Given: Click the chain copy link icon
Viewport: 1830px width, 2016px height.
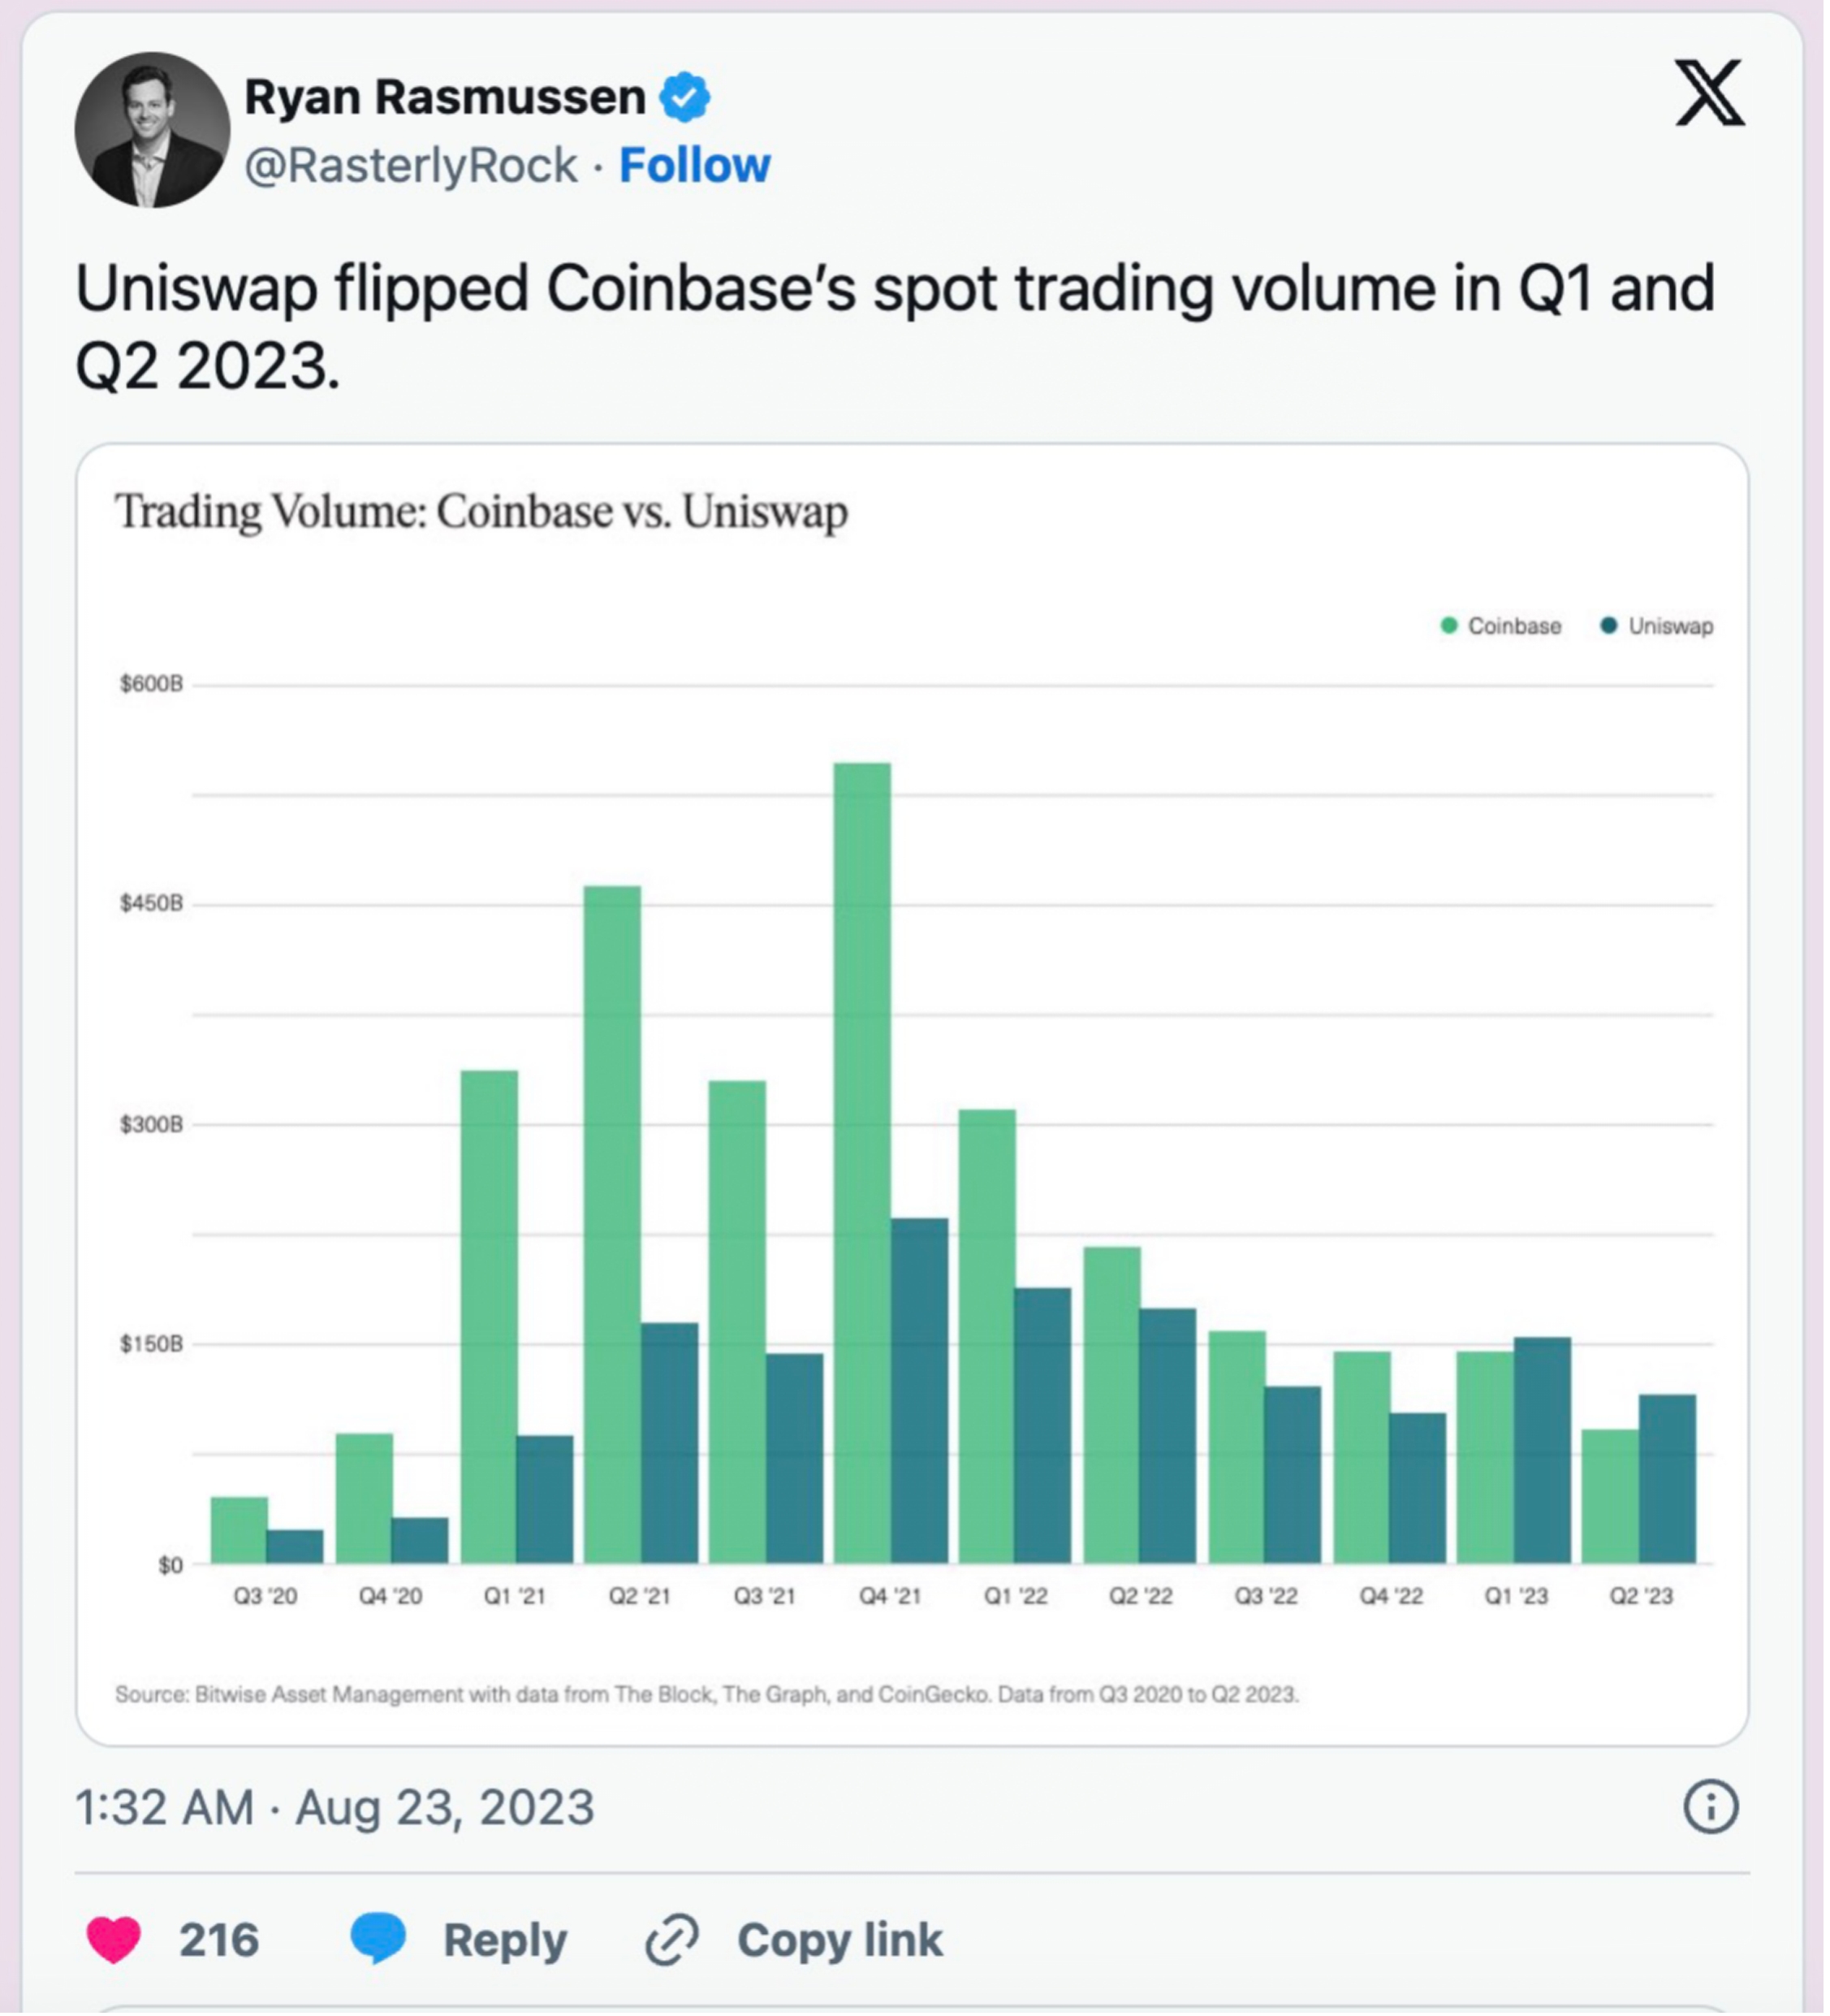Looking at the screenshot, I should click(x=671, y=1941).
